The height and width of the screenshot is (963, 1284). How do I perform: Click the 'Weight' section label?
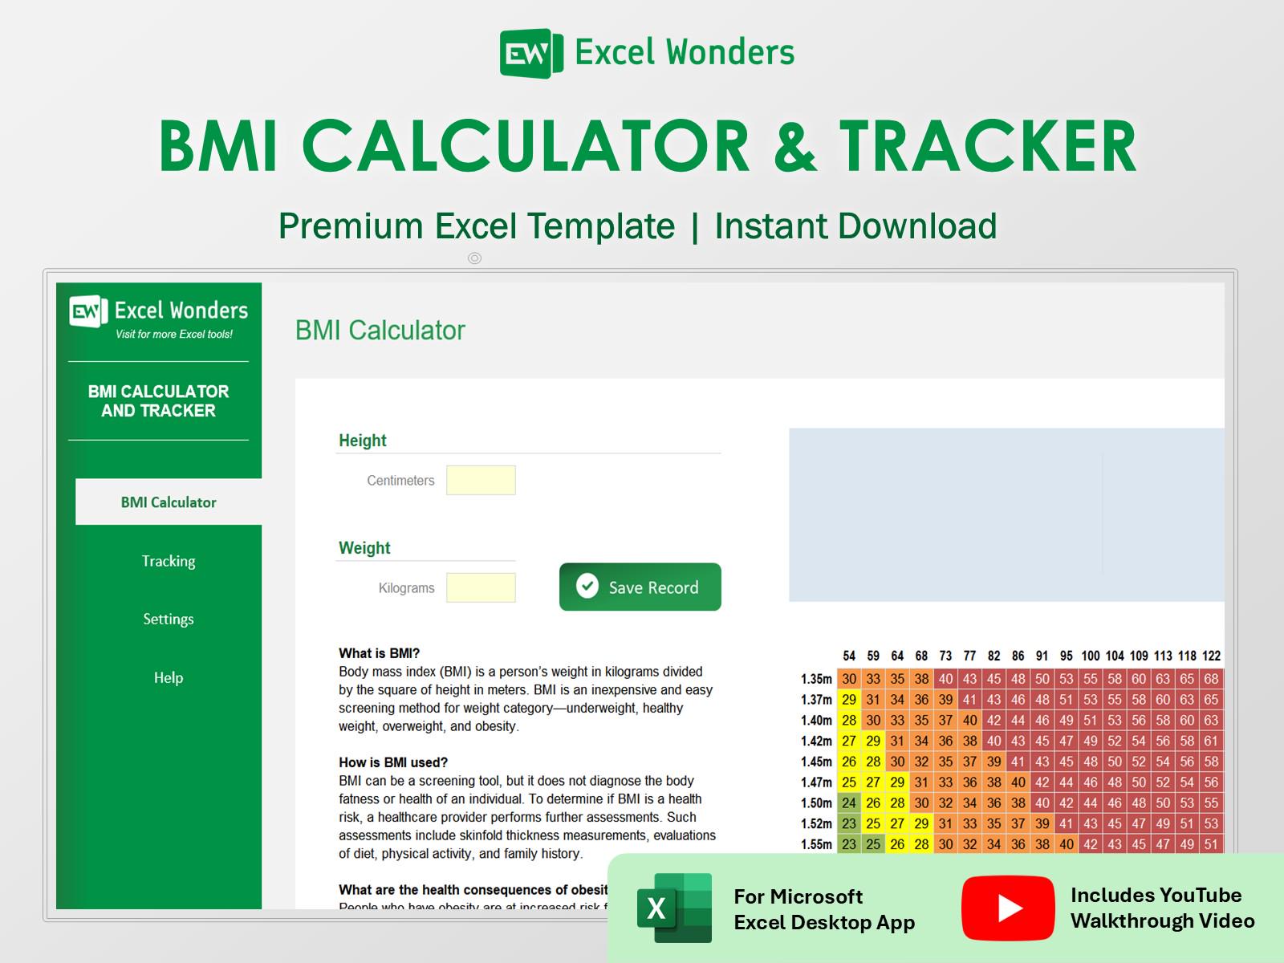[x=364, y=548]
